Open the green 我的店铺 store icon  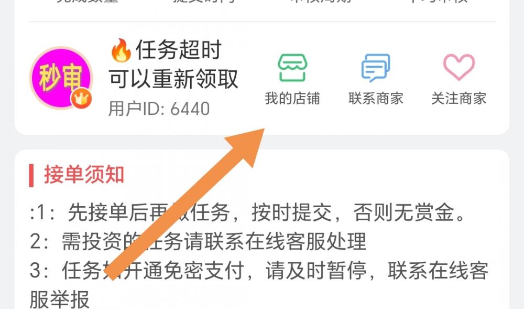[292, 68]
